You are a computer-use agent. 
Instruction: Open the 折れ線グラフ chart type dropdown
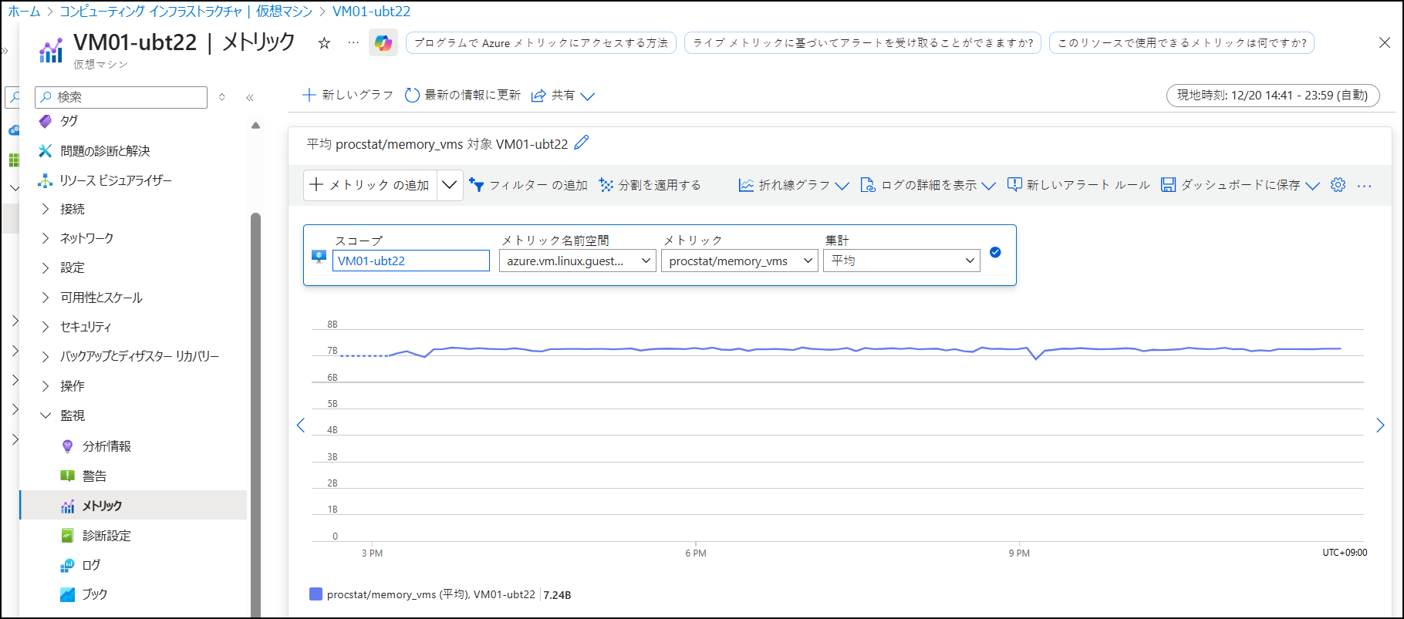point(794,185)
